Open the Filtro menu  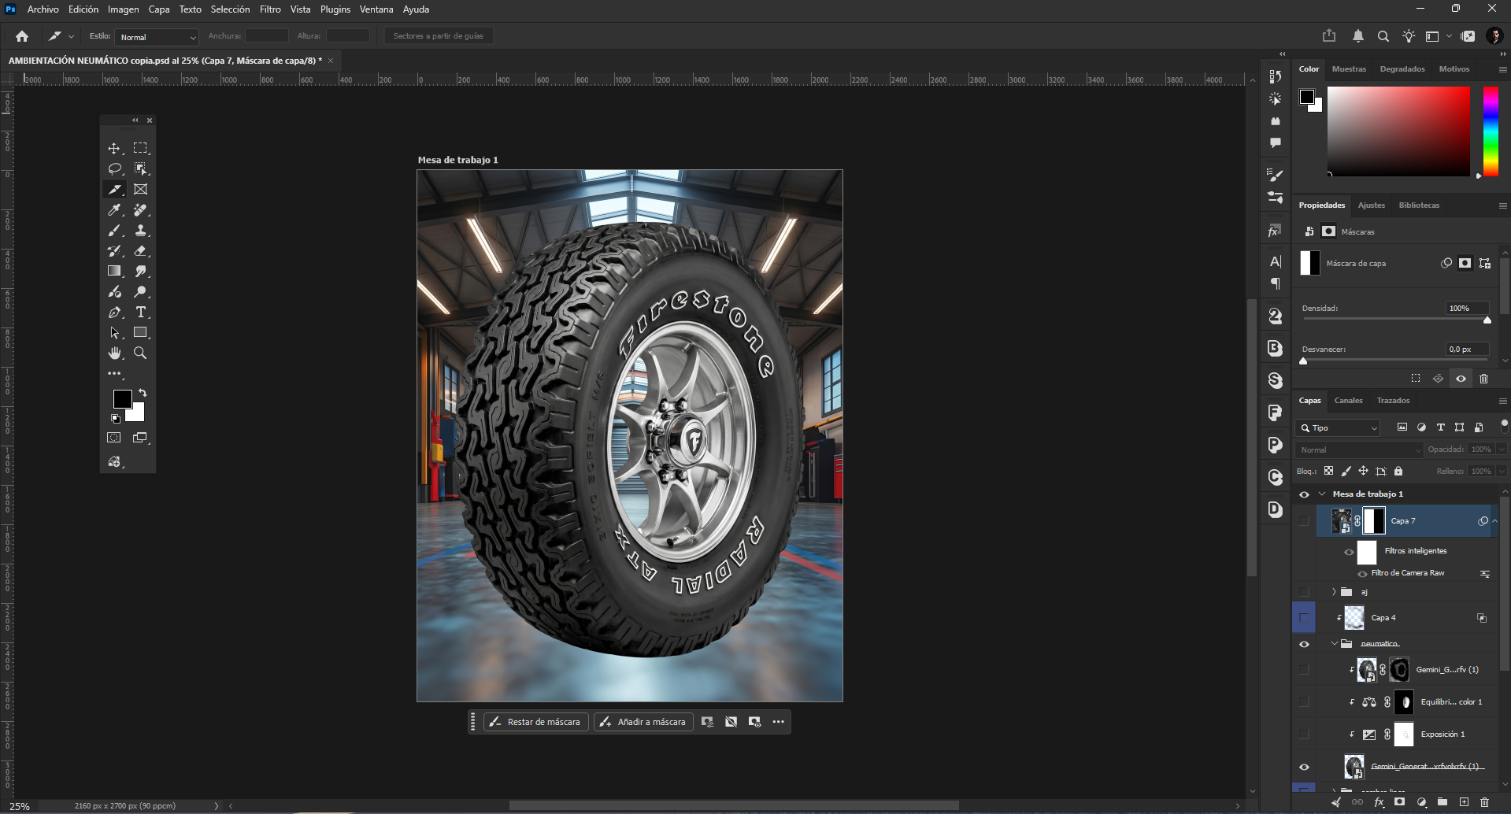(270, 9)
